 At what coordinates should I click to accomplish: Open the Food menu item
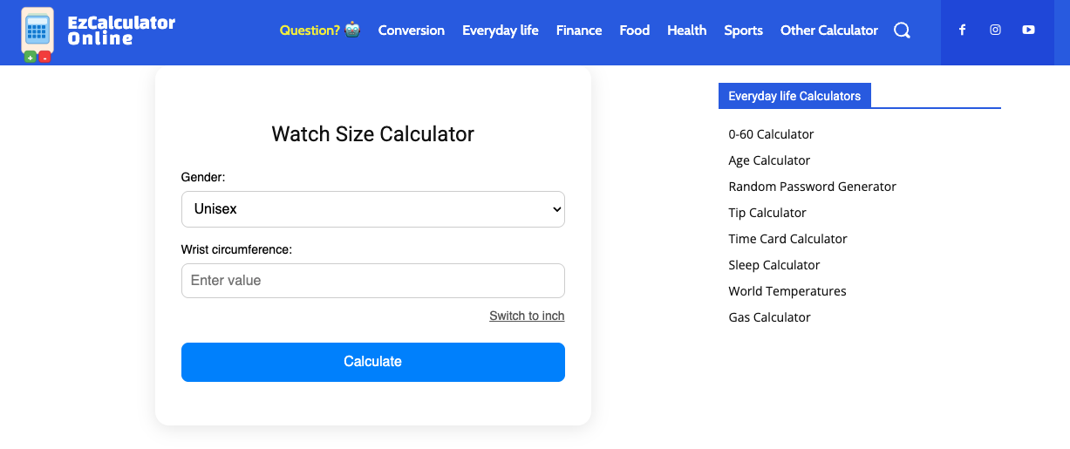[635, 31]
